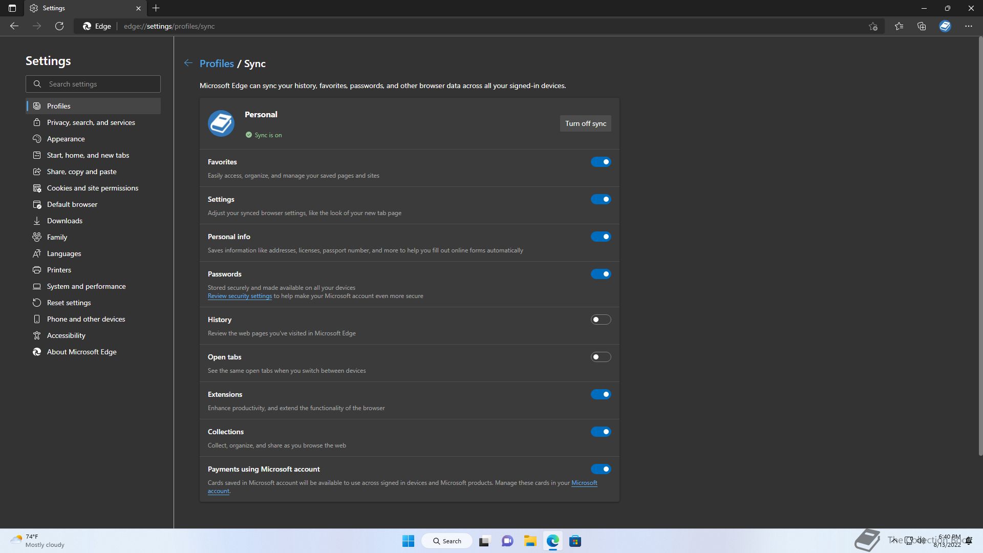Click the add-to-favorites star icon

873,26
